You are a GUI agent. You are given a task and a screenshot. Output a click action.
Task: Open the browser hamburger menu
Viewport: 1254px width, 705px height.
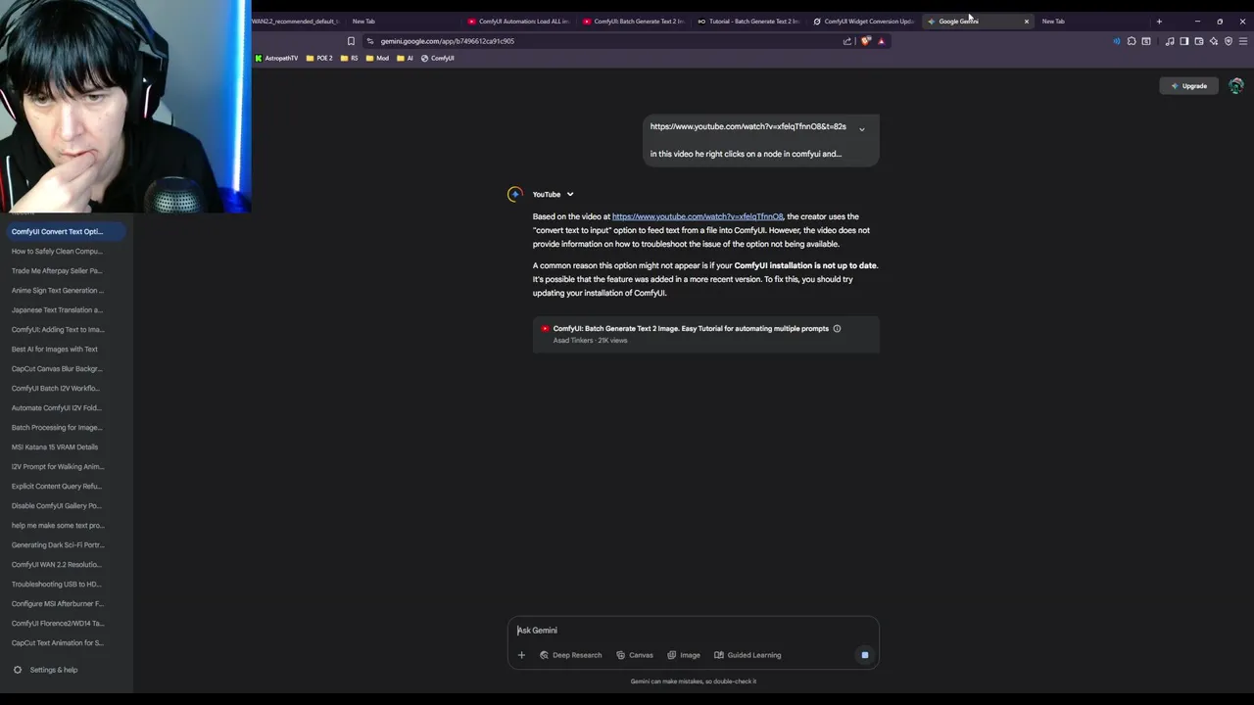pyautogui.click(x=1243, y=41)
